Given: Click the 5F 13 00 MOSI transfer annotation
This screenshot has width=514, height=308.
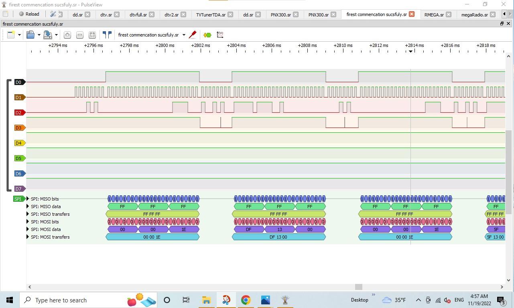Looking at the screenshot, I should point(495,237).
